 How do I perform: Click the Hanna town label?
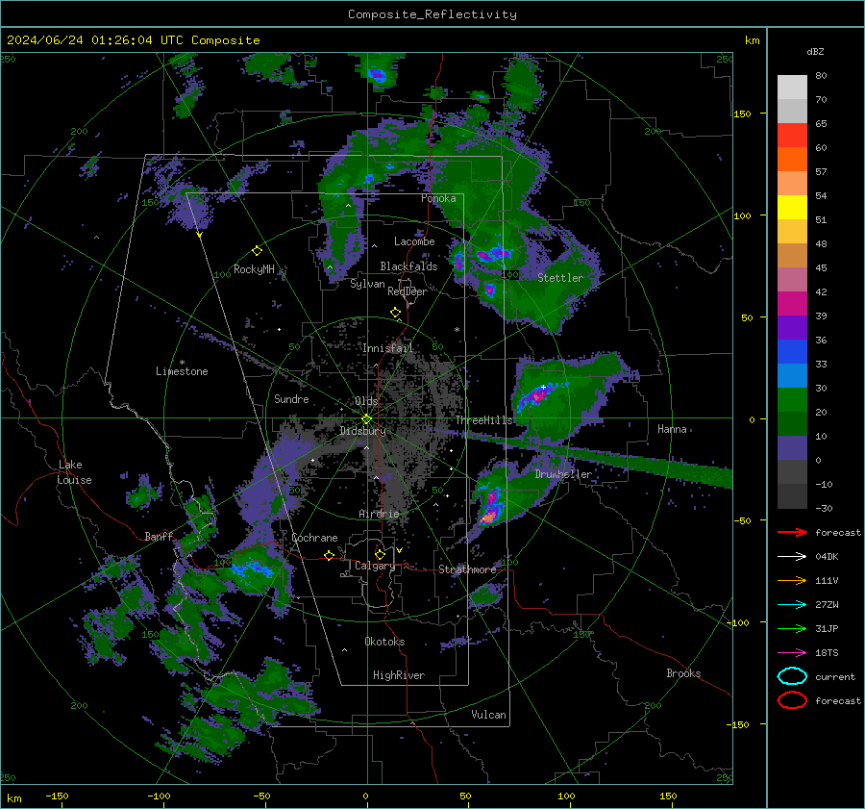click(672, 429)
